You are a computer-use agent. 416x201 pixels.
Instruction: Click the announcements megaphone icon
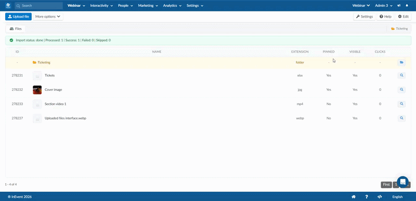click(x=399, y=6)
